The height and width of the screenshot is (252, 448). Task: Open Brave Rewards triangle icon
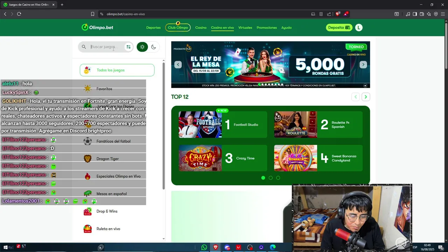click(346, 14)
